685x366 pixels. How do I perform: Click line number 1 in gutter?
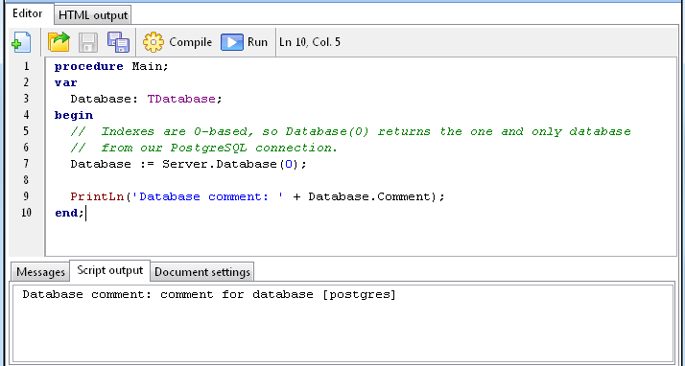[x=27, y=66]
